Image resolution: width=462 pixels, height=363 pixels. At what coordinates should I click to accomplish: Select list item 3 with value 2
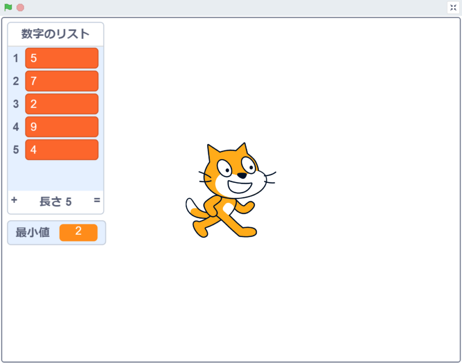coord(62,104)
